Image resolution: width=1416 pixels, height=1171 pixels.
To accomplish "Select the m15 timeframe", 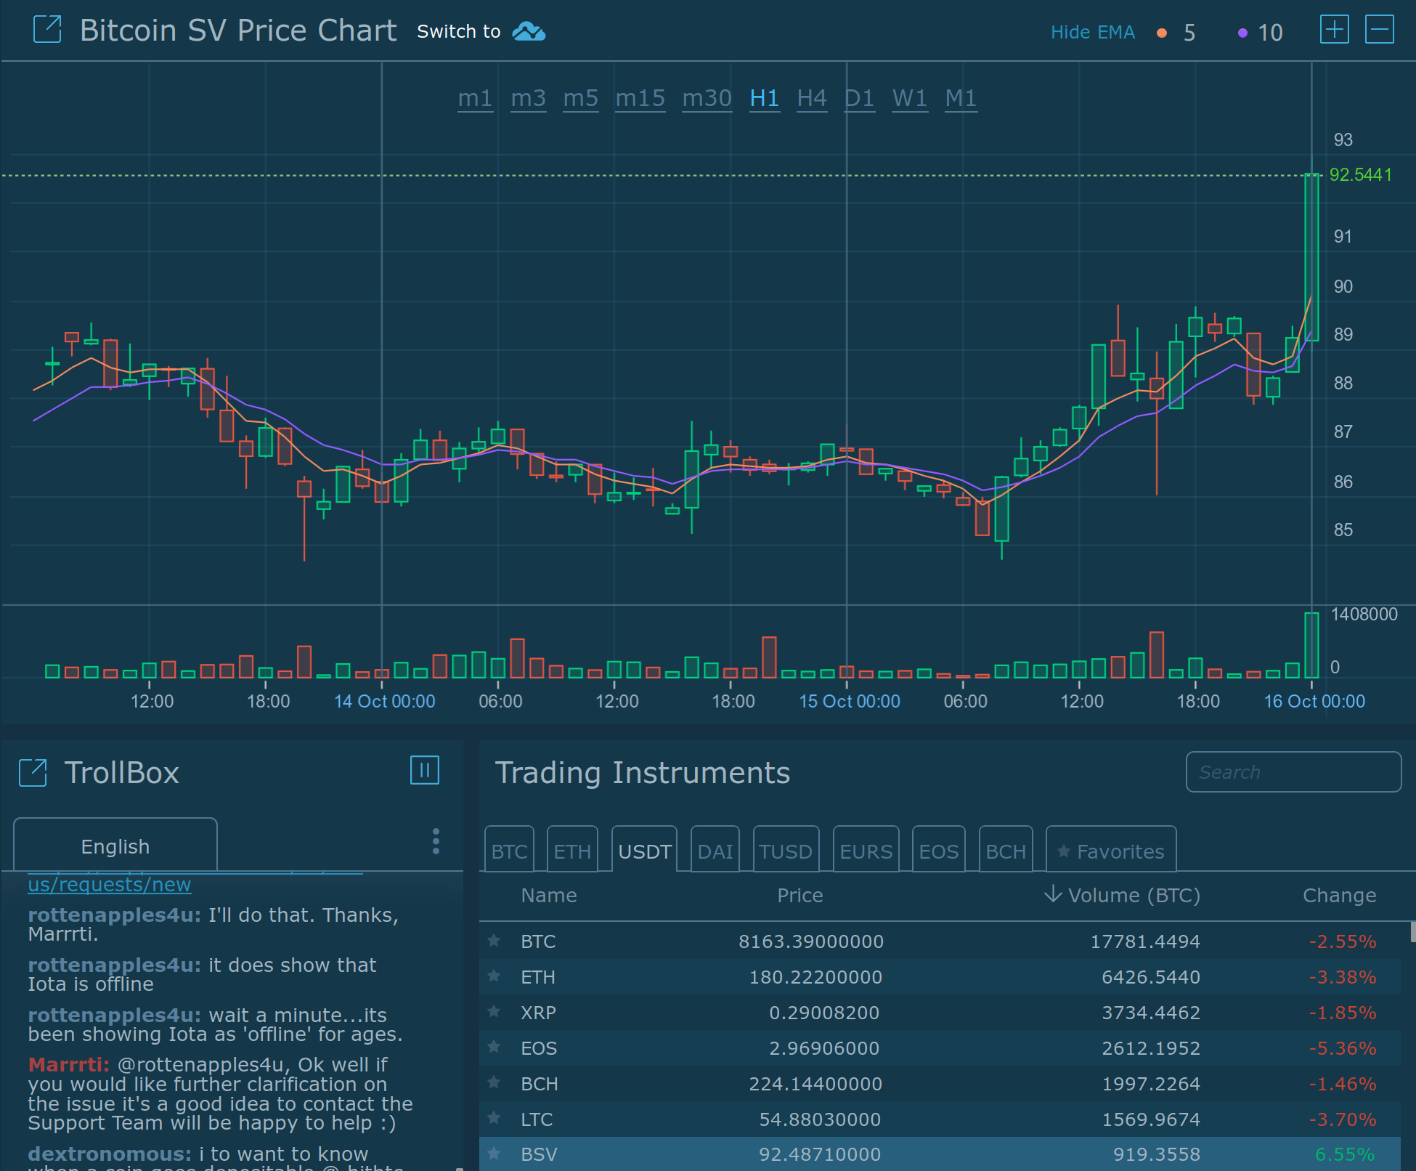I will (640, 98).
